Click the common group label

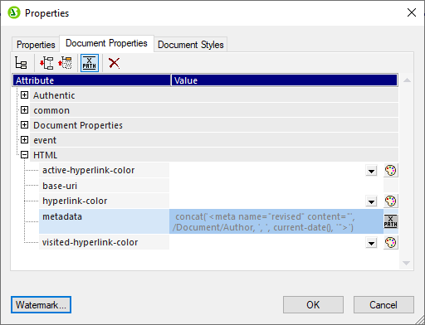click(x=51, y=110)
